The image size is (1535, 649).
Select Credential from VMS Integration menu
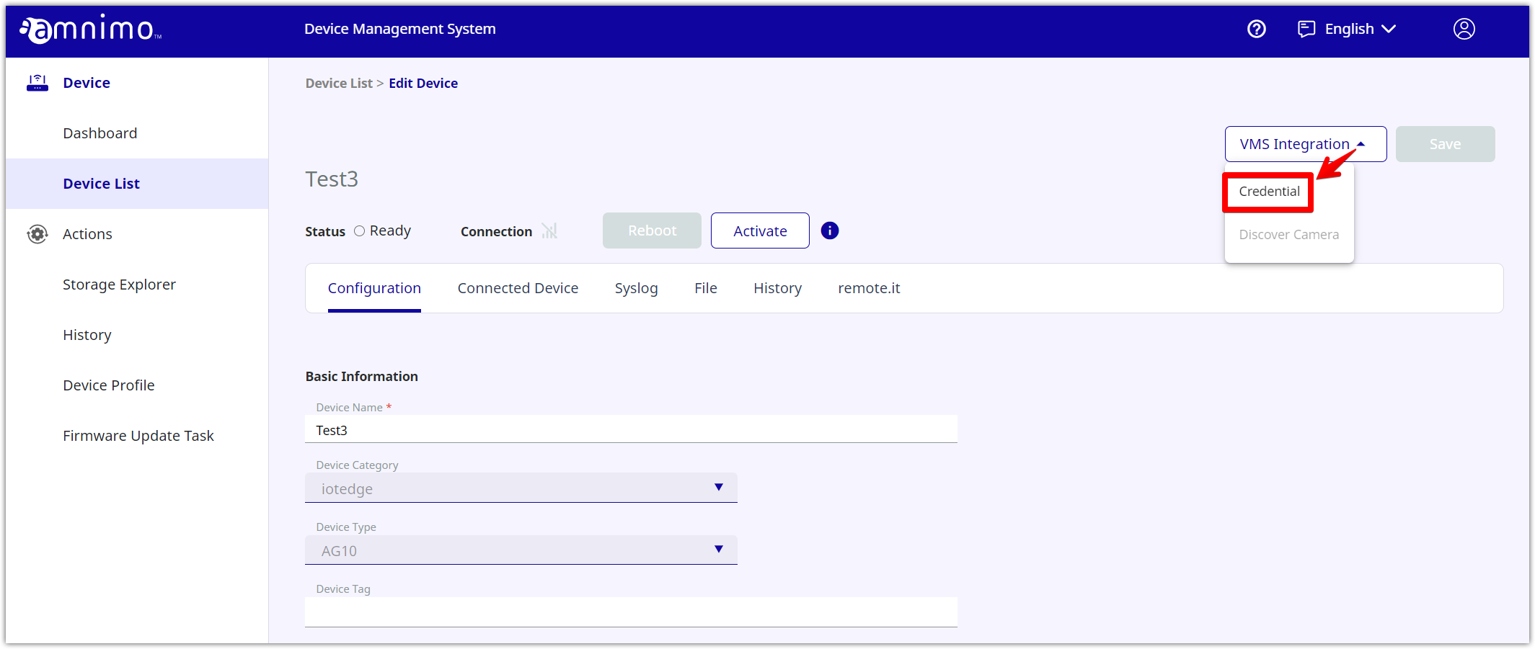1269,192
